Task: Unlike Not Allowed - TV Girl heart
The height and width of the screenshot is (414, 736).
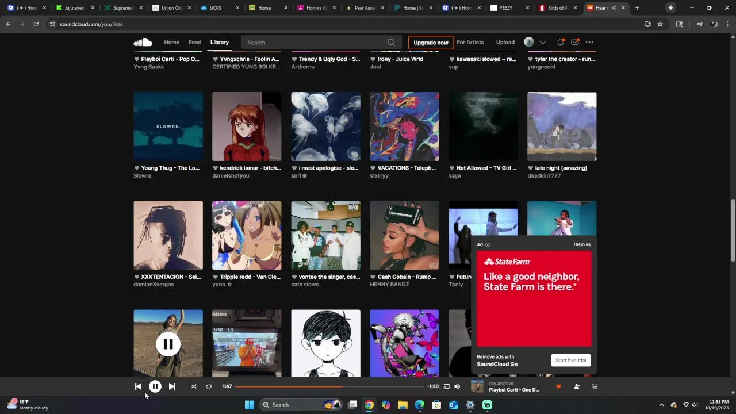Action: (452, 168)
